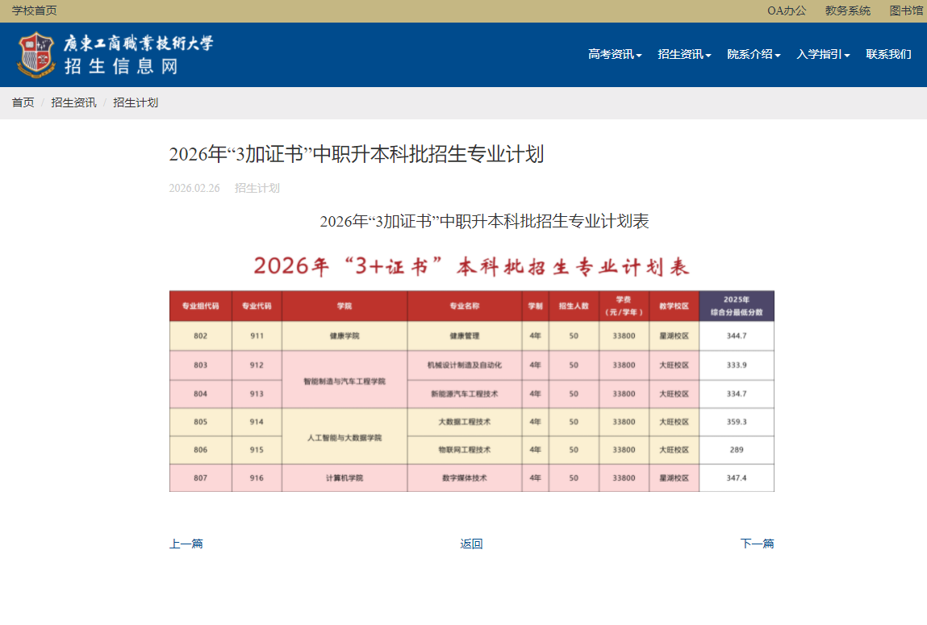Open the school homepage via 学校首页
Screen dimensions: 927x625
[32, 10]
